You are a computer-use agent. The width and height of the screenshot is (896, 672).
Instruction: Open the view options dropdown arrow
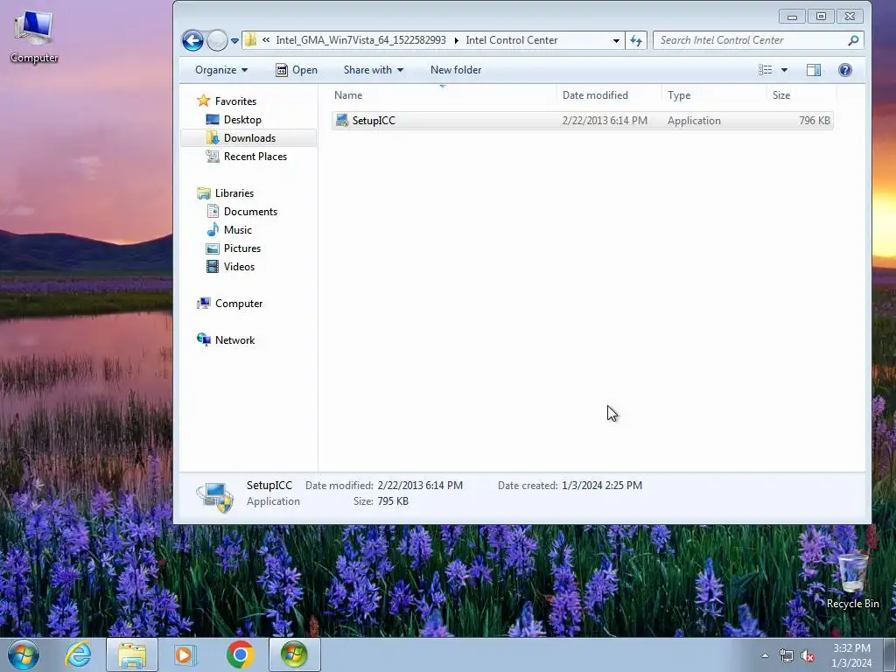(x=784, y=70)
